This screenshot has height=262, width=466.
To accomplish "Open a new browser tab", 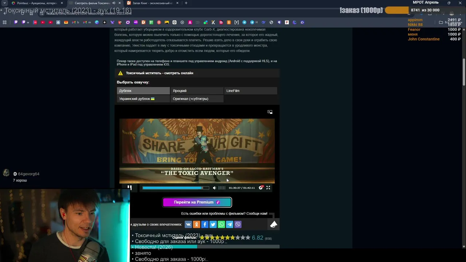I will [186, 3].
